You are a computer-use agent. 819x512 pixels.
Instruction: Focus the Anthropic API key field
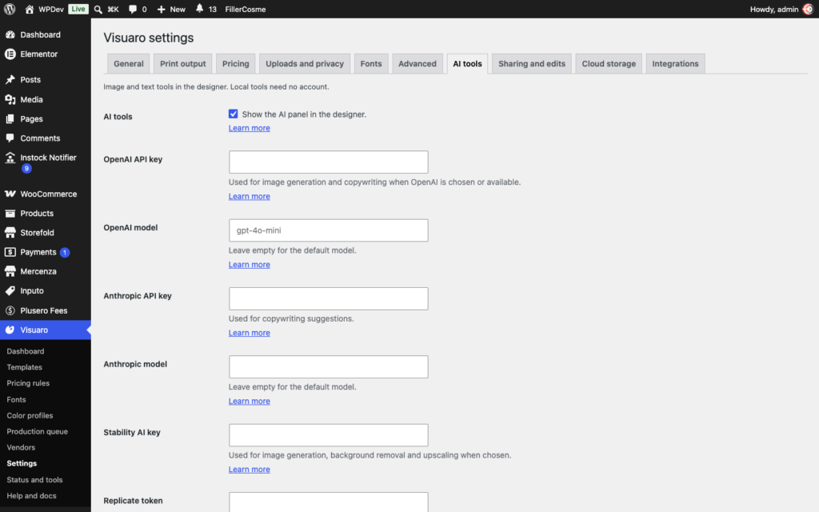329,298
